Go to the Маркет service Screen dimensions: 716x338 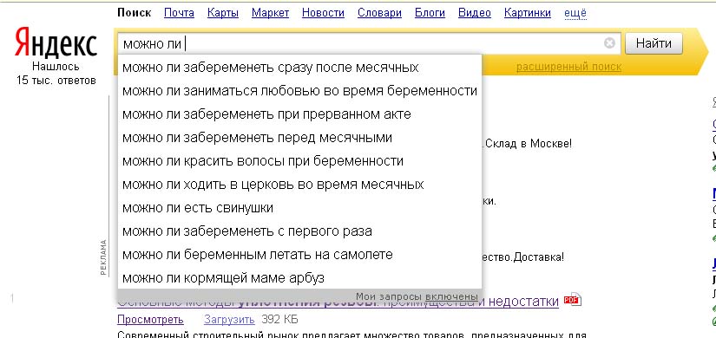point(270,13)
